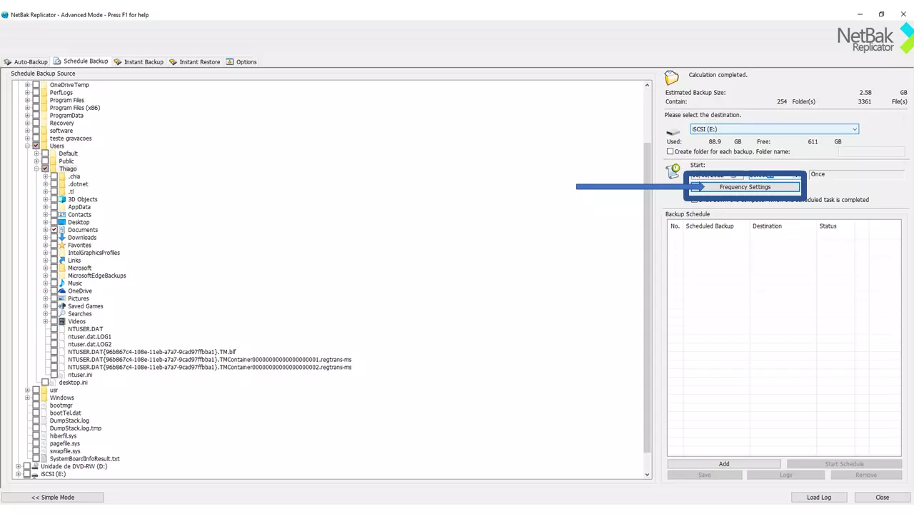This screenshot has height=514, width=914.
Task: Check the pagefile.sys checkbox
Action: click(36, 443)
